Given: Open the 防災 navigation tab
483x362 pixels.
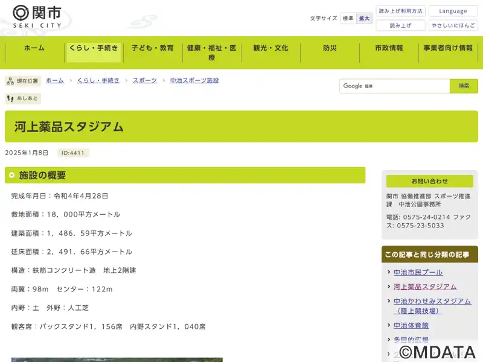Looking at the screenshot, I should point(330,48).
